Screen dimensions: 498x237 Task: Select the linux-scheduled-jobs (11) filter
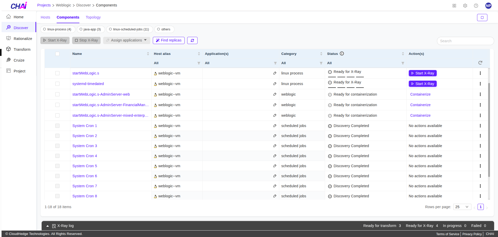click(129, 29)
